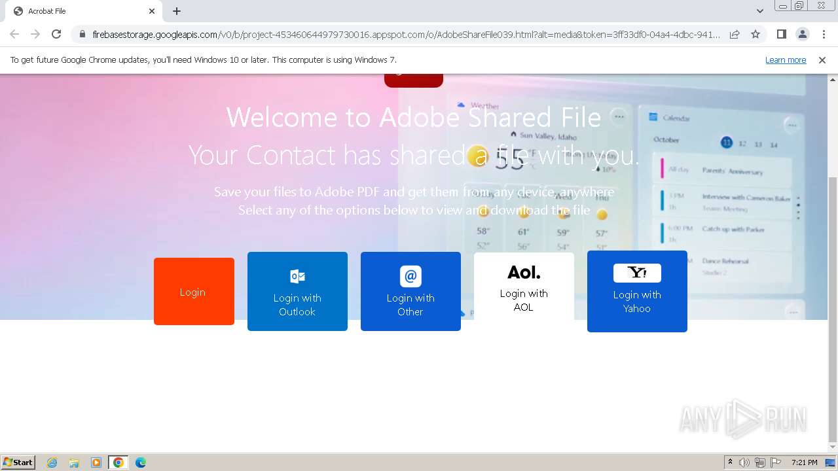Close the Acrobat File tab
The image size is (838, 471).
(152, 11)
